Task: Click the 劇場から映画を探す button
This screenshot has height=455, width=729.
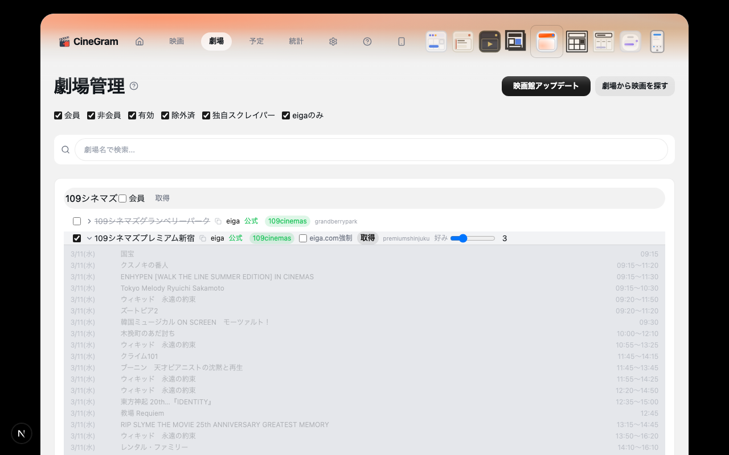Action: 634,86
